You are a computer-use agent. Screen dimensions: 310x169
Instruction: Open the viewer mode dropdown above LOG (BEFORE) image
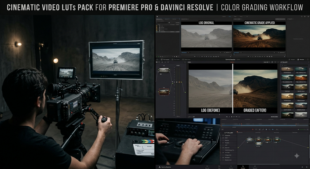coord(189,62)
